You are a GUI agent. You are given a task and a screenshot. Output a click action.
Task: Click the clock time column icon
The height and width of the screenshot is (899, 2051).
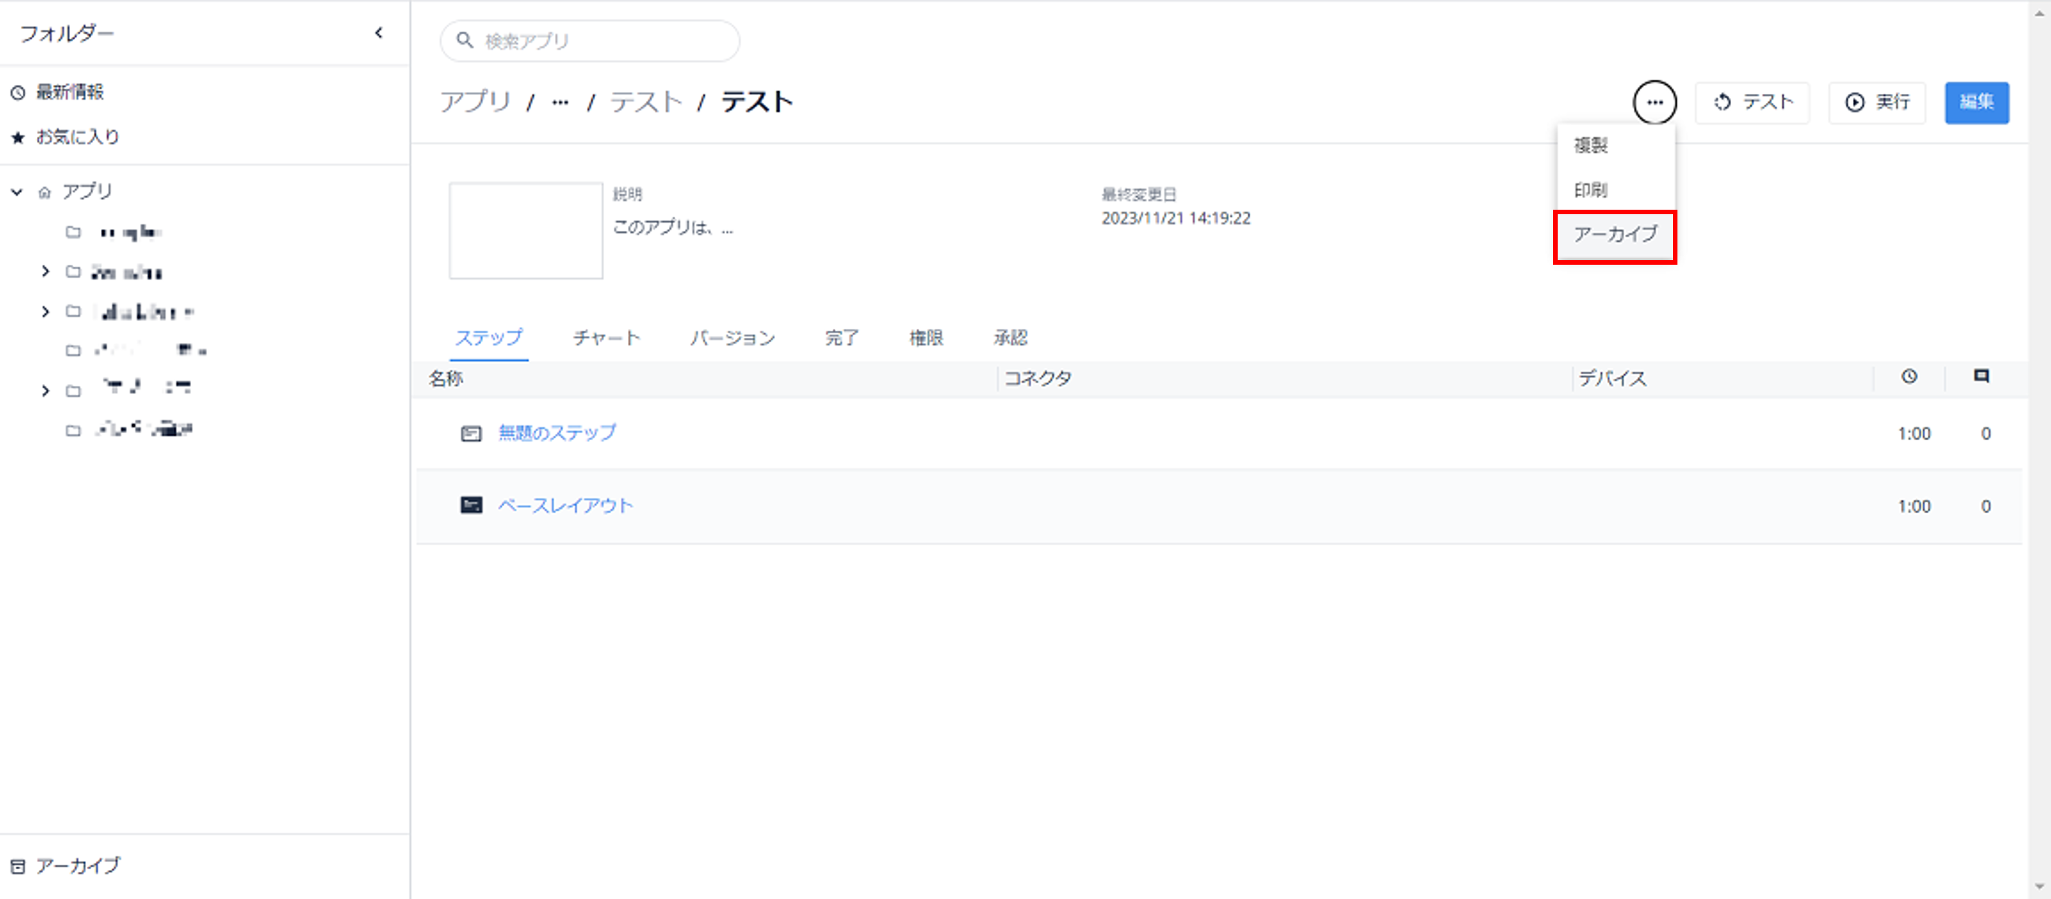(x=1909, y=377)
